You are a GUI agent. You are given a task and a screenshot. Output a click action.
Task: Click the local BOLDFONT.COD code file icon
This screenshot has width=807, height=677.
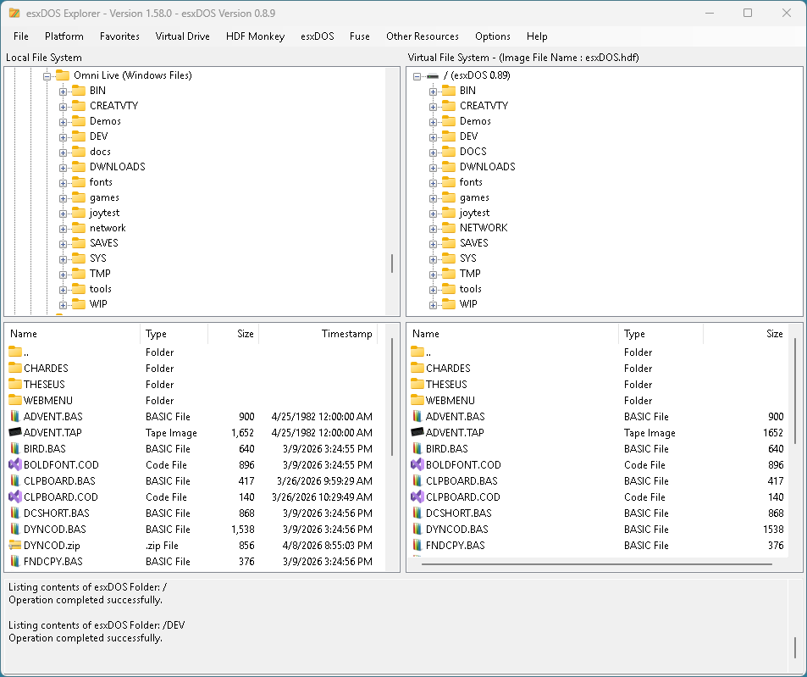point(15,464)
